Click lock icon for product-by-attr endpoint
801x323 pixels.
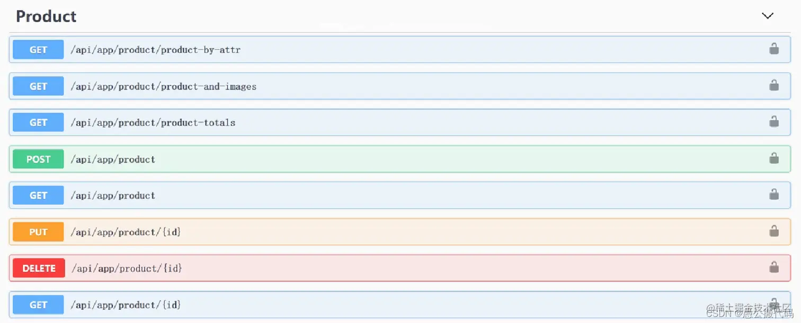pos(774,49)
